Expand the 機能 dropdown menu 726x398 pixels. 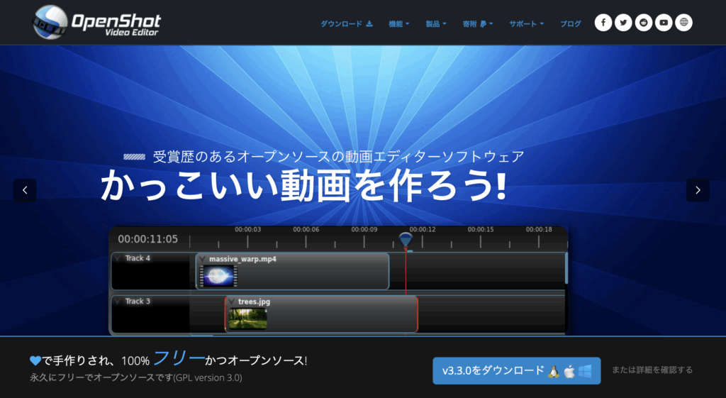pyautogui.click(x=399, y=24)
